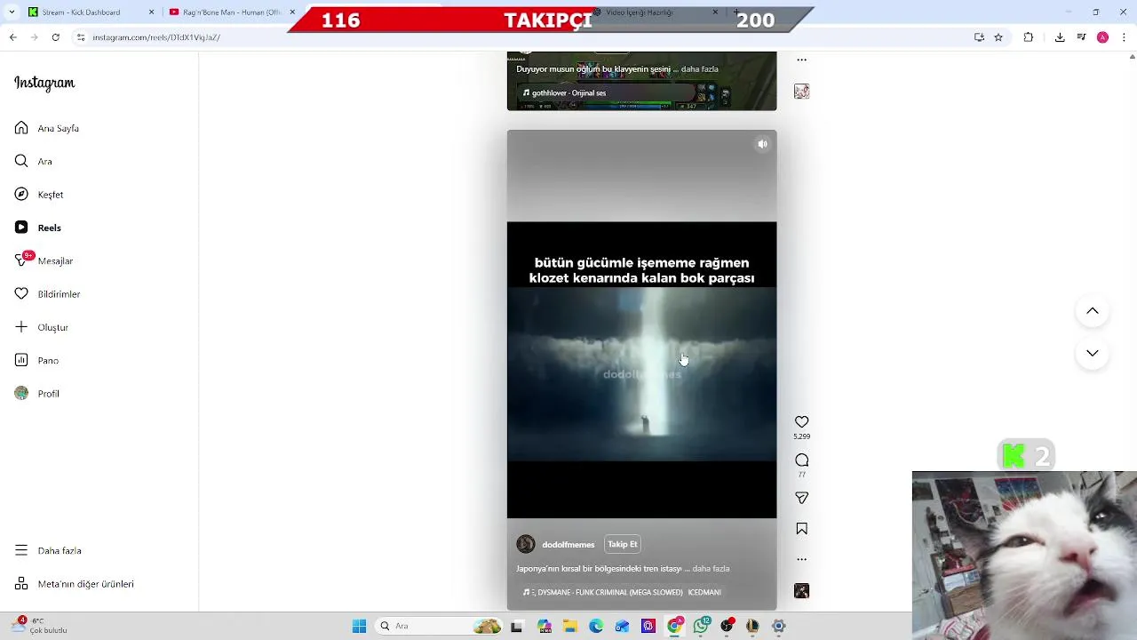The image size is (1137, 640).
Task: Like the dodolfmemes reel
Action: pyautogui.click(x=801, y=422)
